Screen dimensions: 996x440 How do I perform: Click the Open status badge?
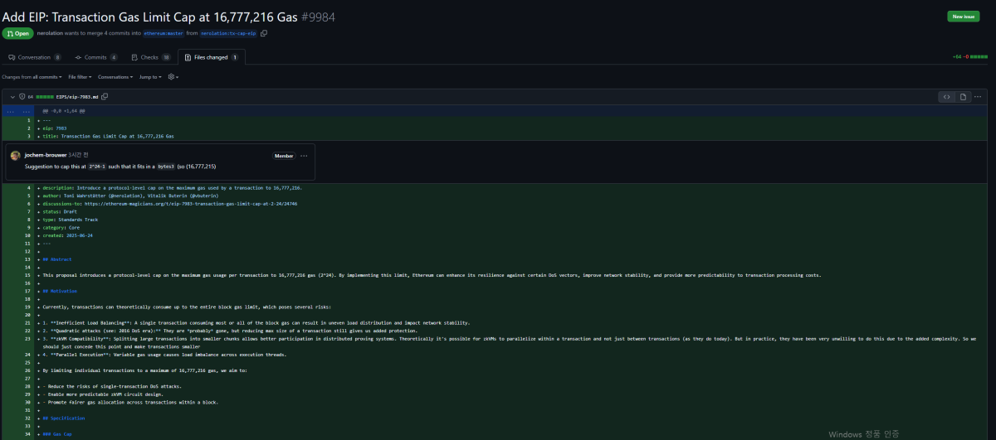[x=17, y=33]
